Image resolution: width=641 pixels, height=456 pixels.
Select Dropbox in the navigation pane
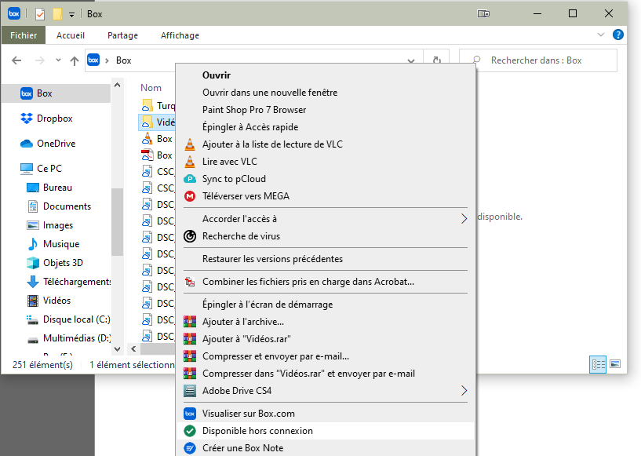tap(54, 119)
